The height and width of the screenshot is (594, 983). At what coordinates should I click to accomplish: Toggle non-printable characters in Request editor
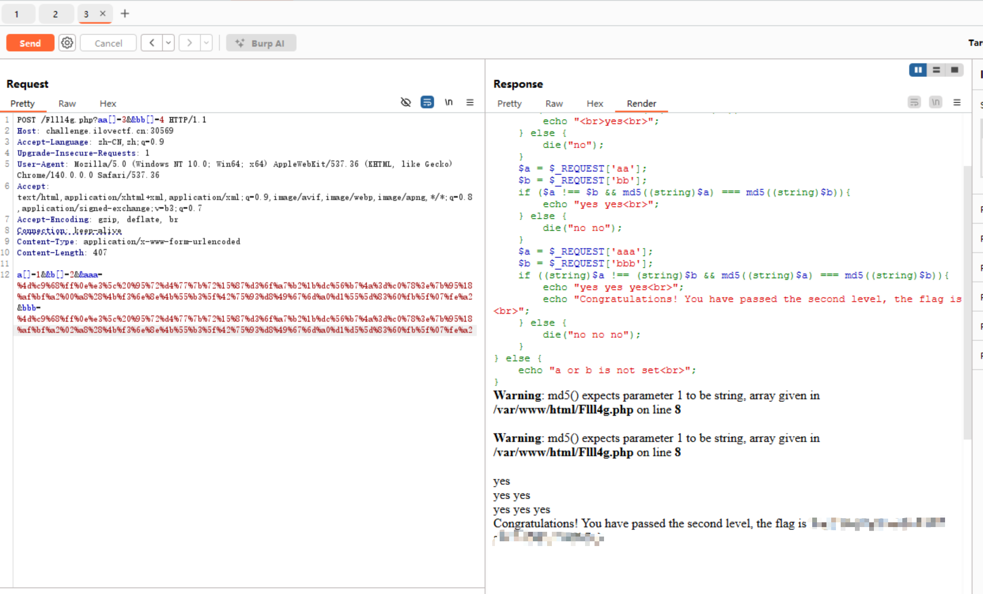449,102
